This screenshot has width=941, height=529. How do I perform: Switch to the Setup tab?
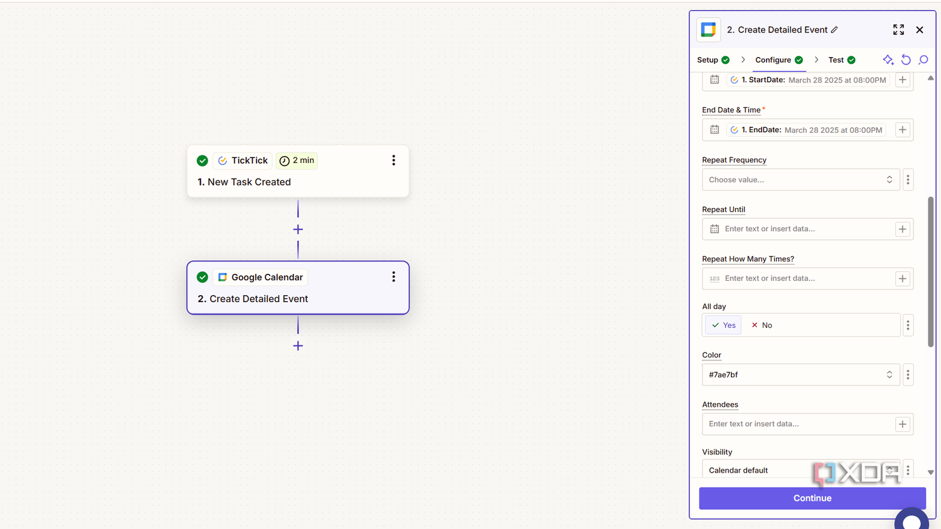pyautogui.click(x=713, y=60)
